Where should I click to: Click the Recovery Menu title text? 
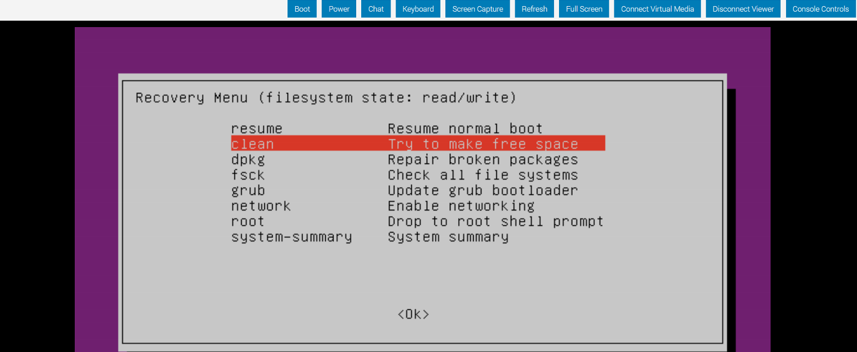pos(326,98)
